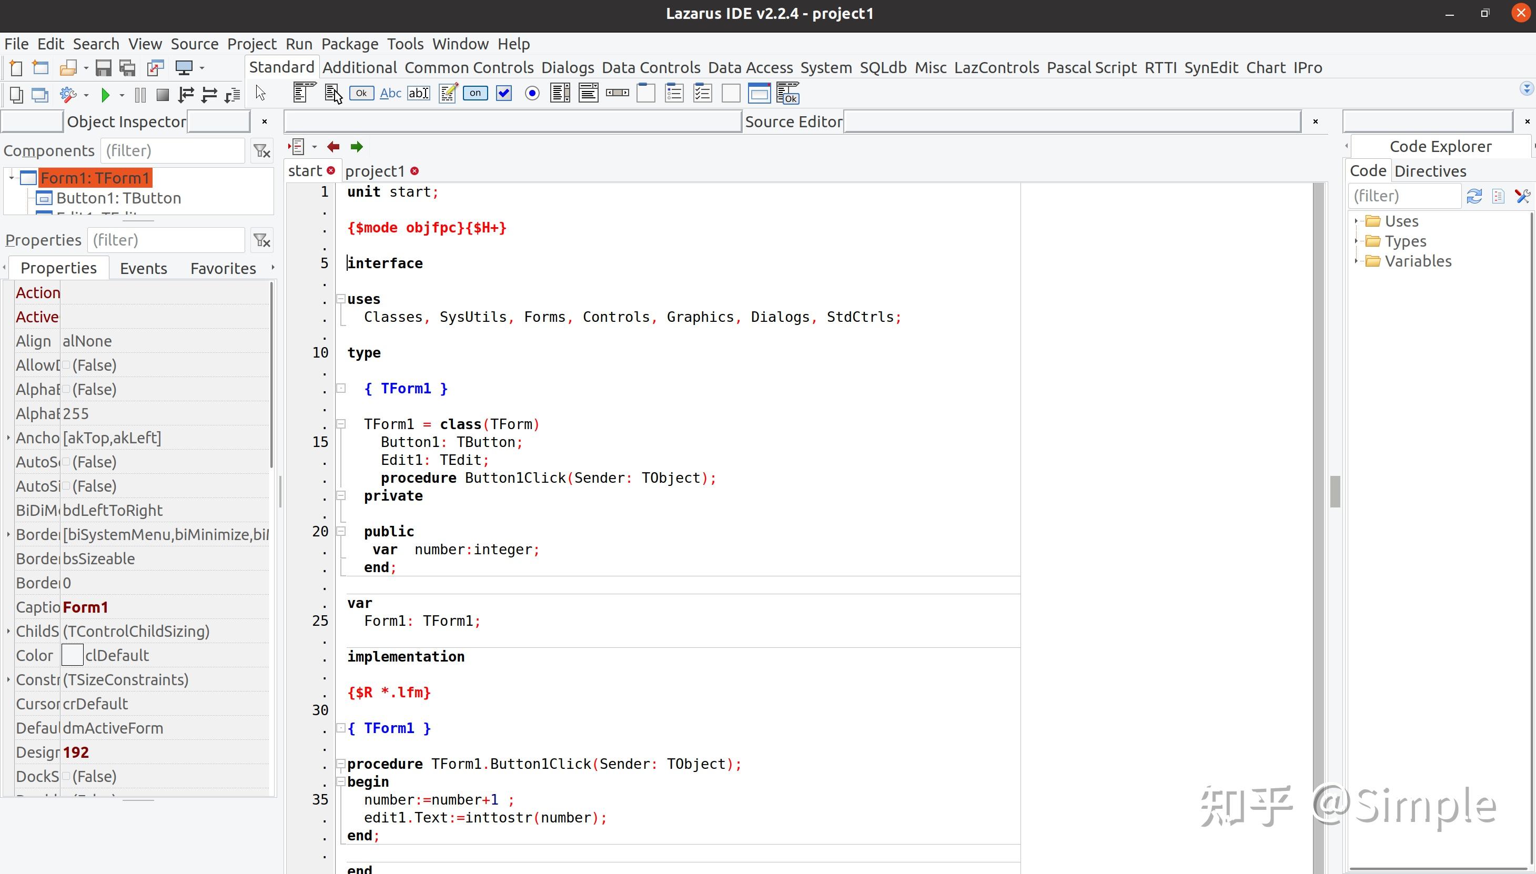The image size is (1536, 874).
Task: Expand the Uses folder in Code Explorer
Action: point(1357,221)
